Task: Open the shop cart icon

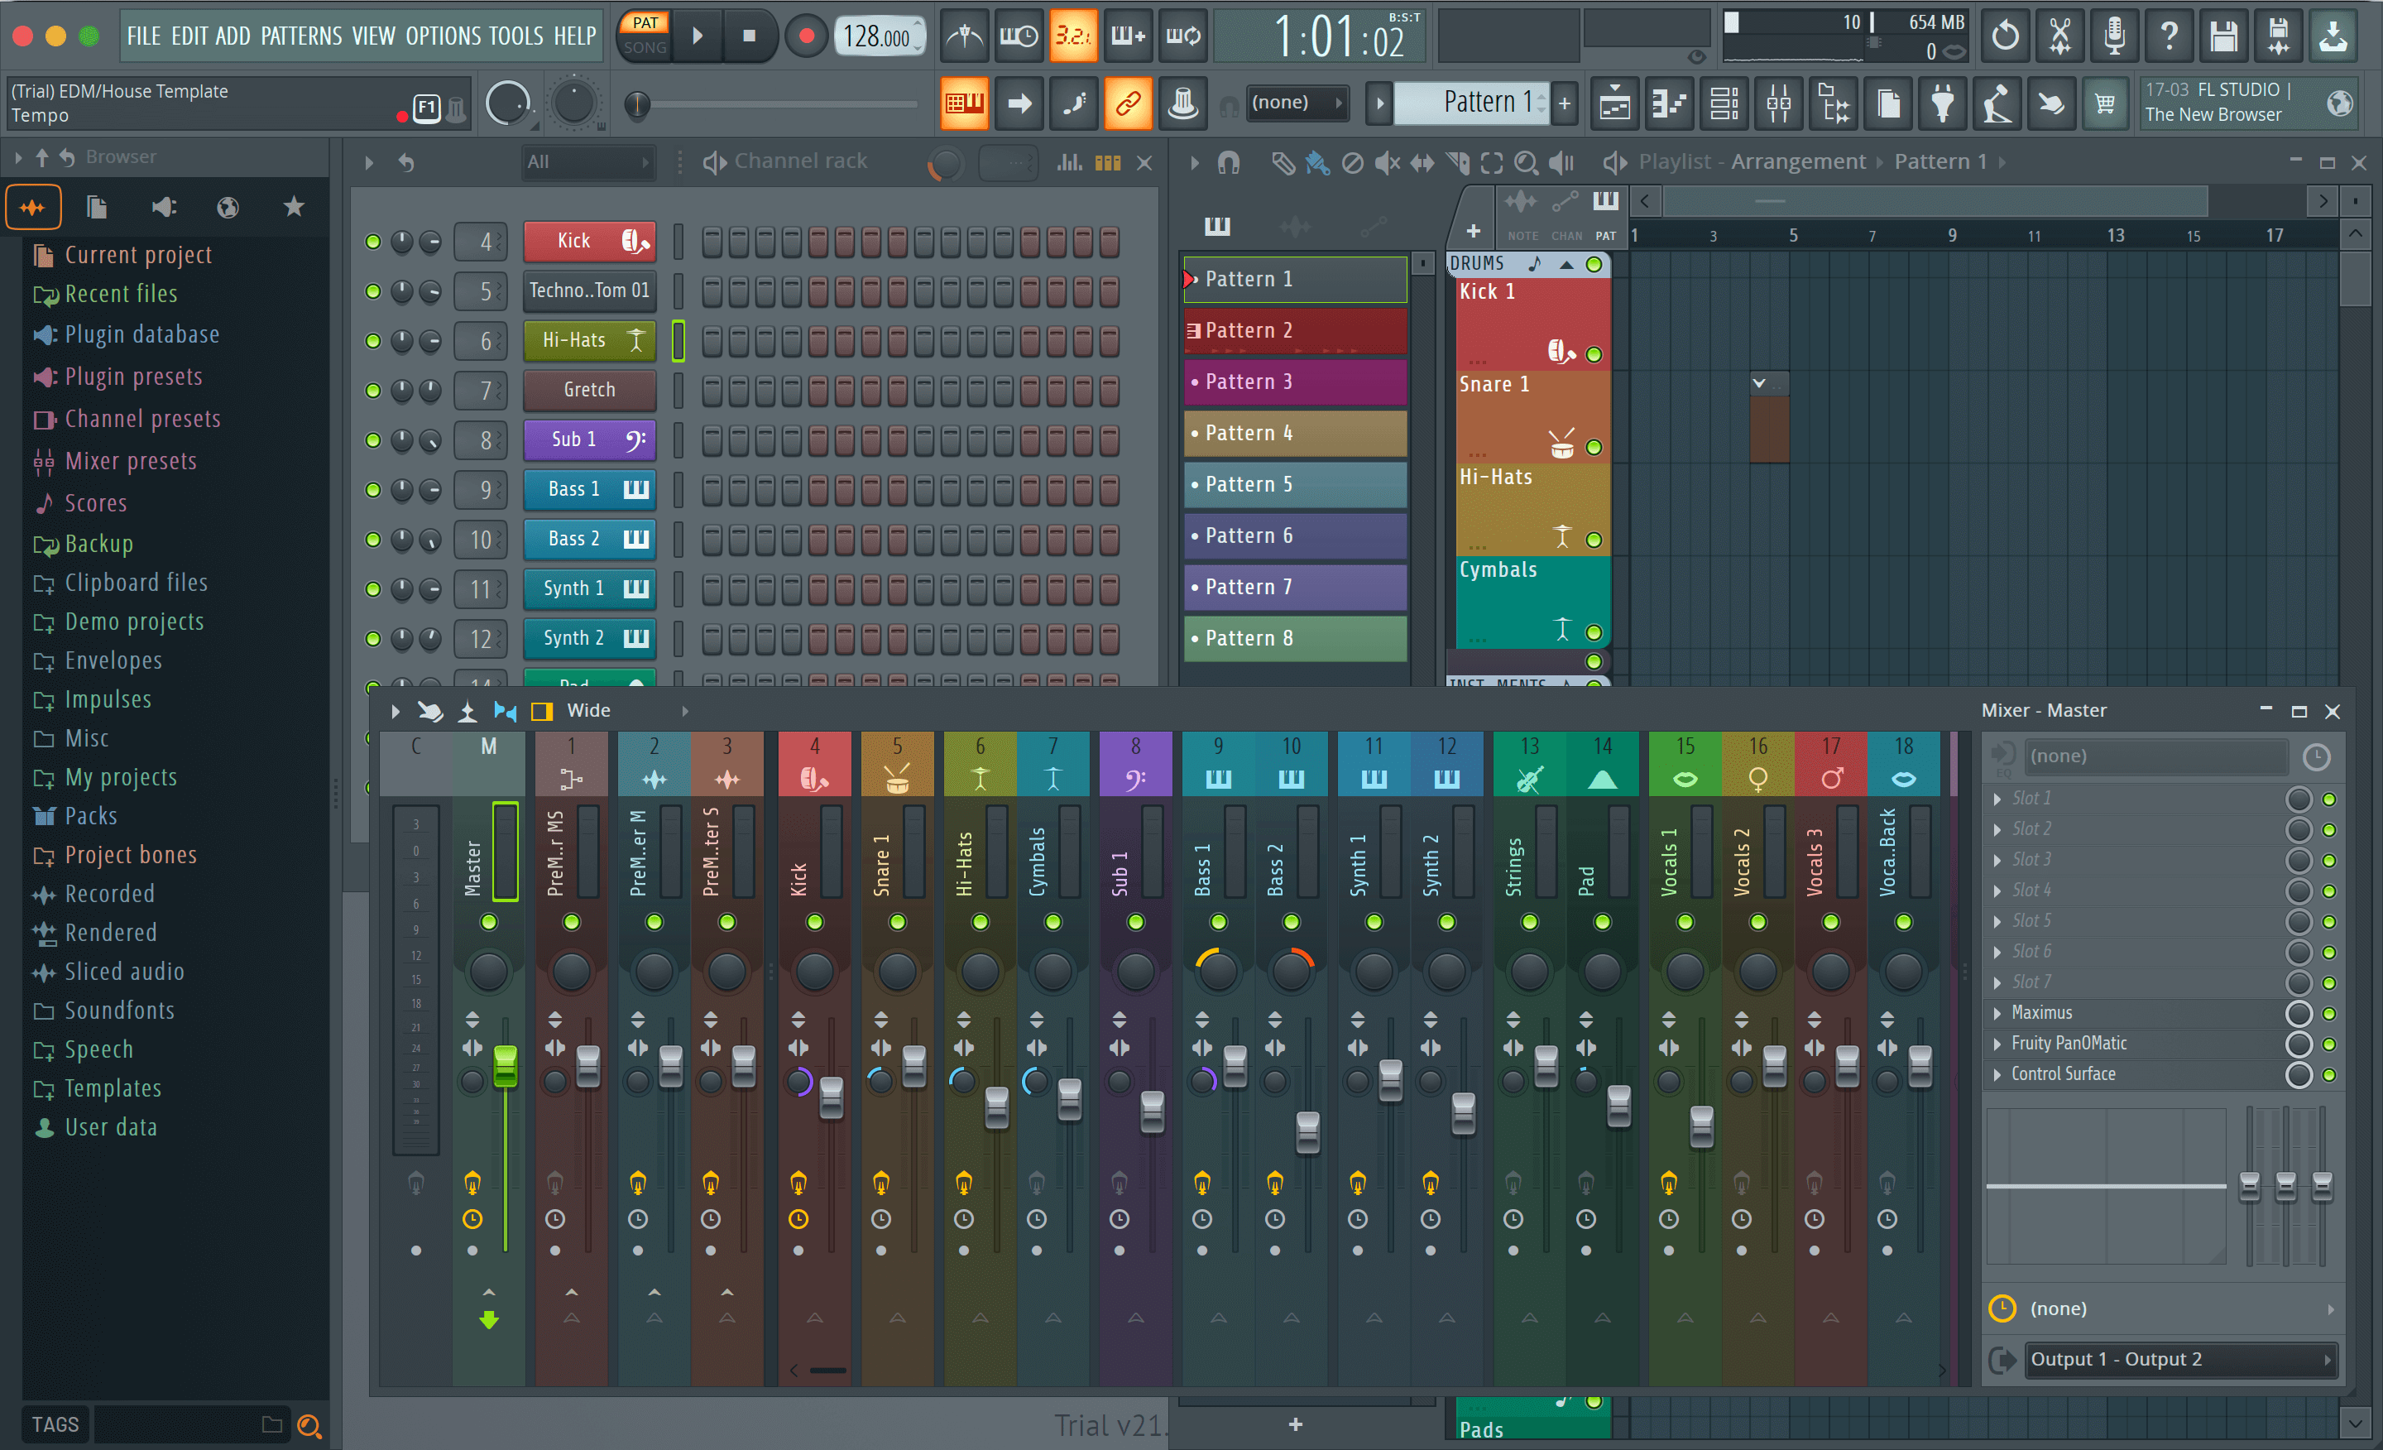Action: point(2104,103)
